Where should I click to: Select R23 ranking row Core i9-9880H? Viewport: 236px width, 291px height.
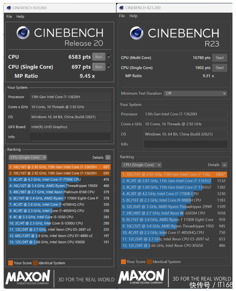[174, 200]
